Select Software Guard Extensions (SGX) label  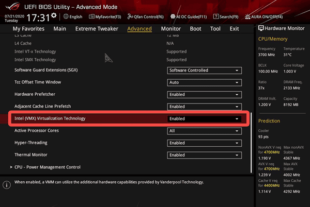pyautogui.click(x=46, y=70)
